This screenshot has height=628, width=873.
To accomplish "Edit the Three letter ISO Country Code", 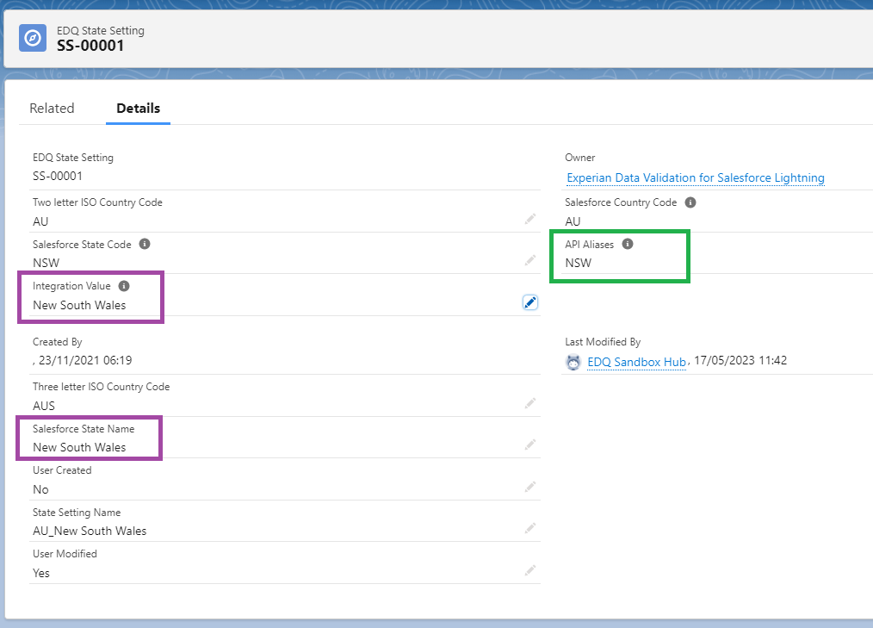I will 530,403.
